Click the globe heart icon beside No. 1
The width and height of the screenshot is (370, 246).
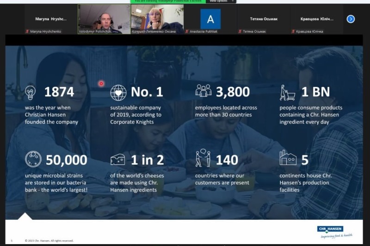118,93
